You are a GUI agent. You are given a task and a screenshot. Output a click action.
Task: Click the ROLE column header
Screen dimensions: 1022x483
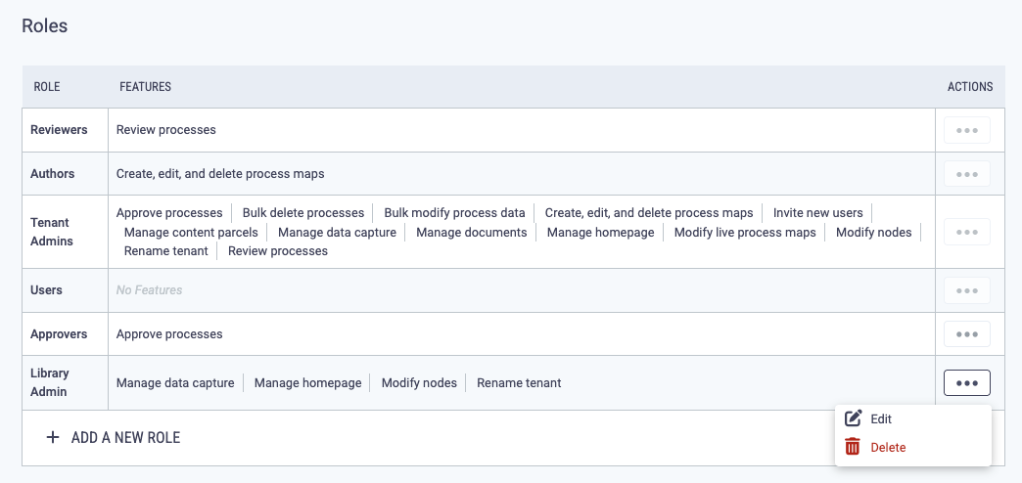point(47,87)
